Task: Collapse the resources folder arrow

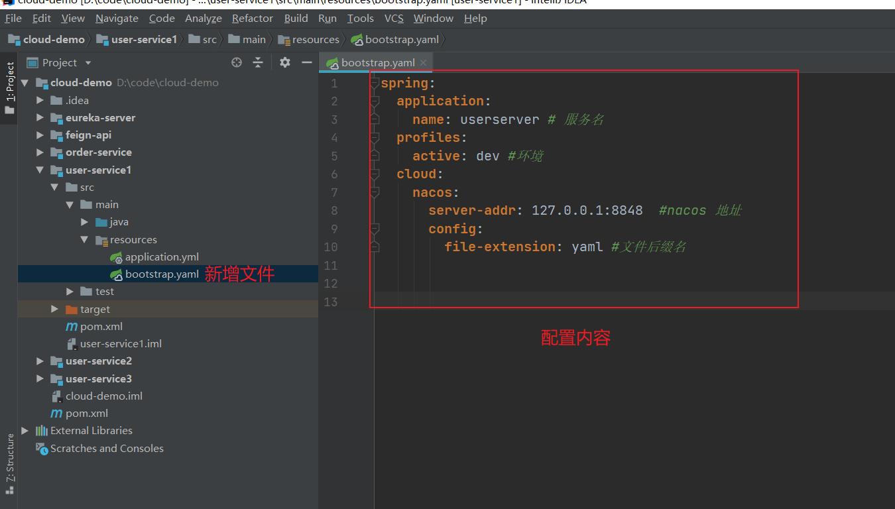Action: pos(84,240)
